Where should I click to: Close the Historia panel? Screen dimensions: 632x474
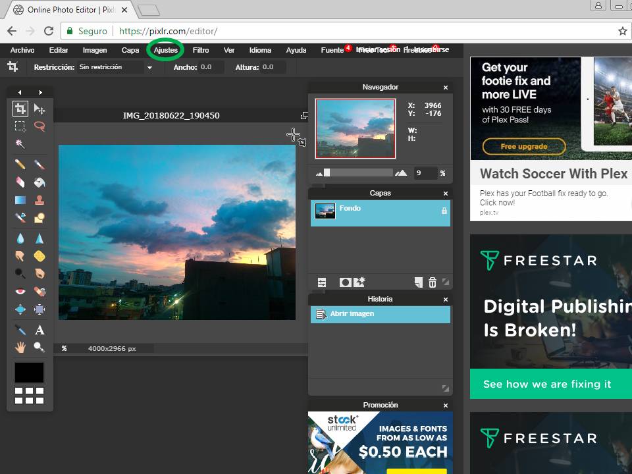[446, 300]
